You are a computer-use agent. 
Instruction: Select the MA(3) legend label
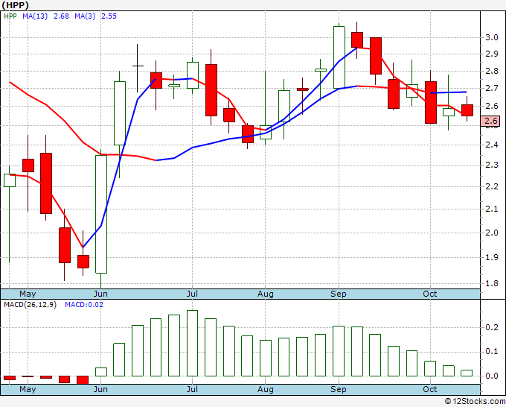[x=85, y=16]
